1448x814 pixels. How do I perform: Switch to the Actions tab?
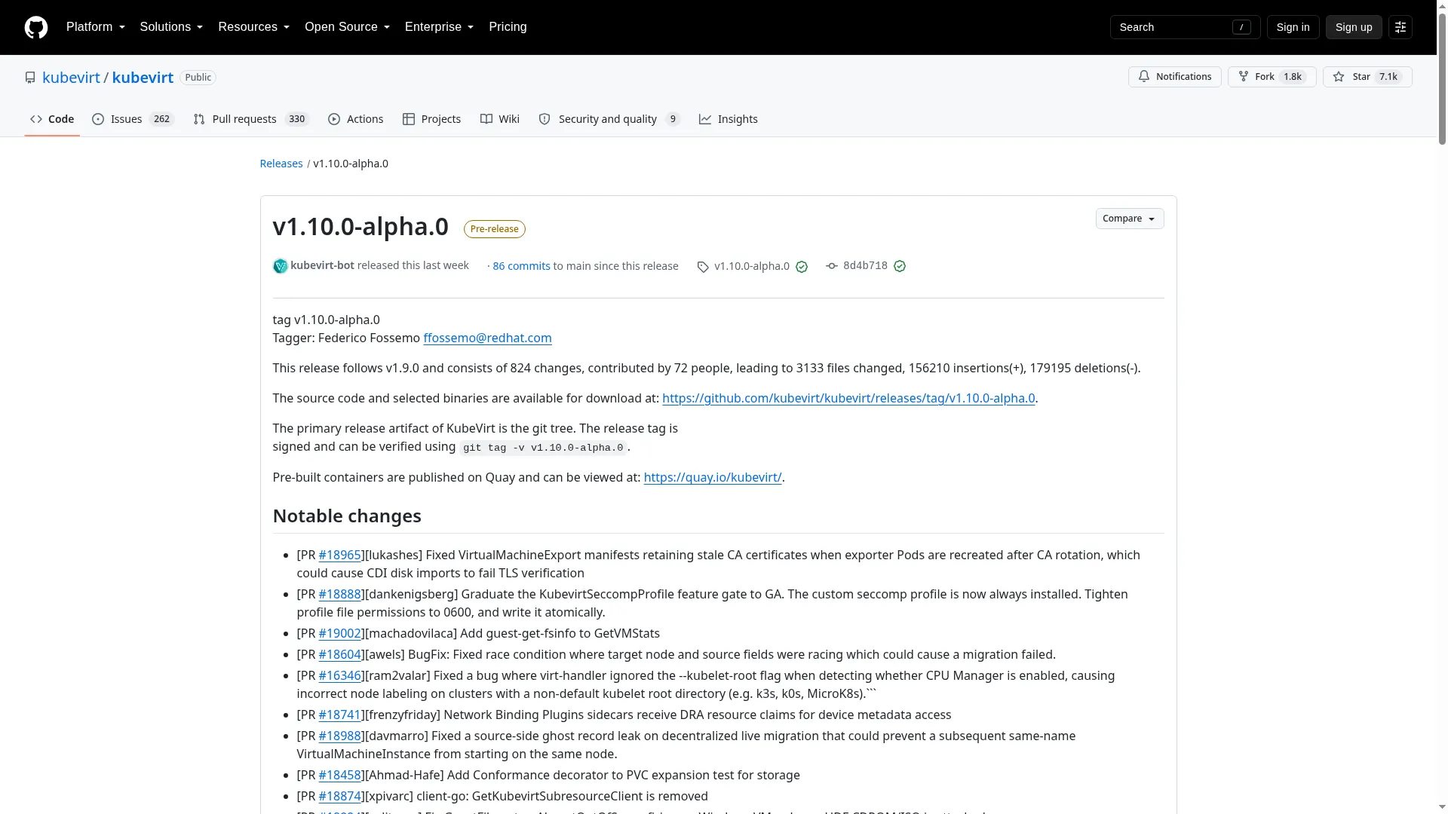pyautogui.click(x=355, y=119)
